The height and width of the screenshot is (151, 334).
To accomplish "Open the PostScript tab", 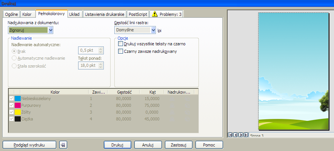I will tap(138, 14).
